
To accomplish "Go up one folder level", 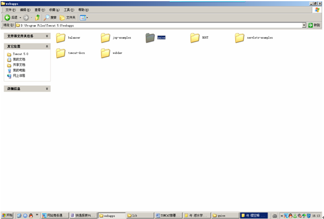I will 38,18.
